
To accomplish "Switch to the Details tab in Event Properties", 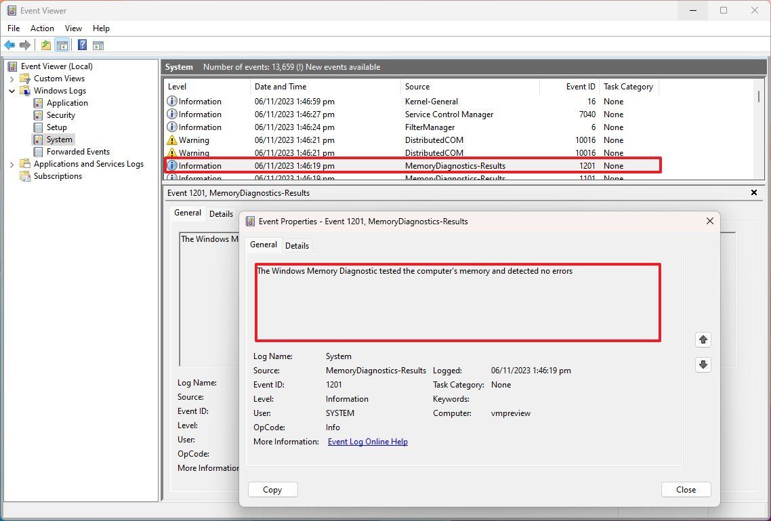I will click(297, 245).
